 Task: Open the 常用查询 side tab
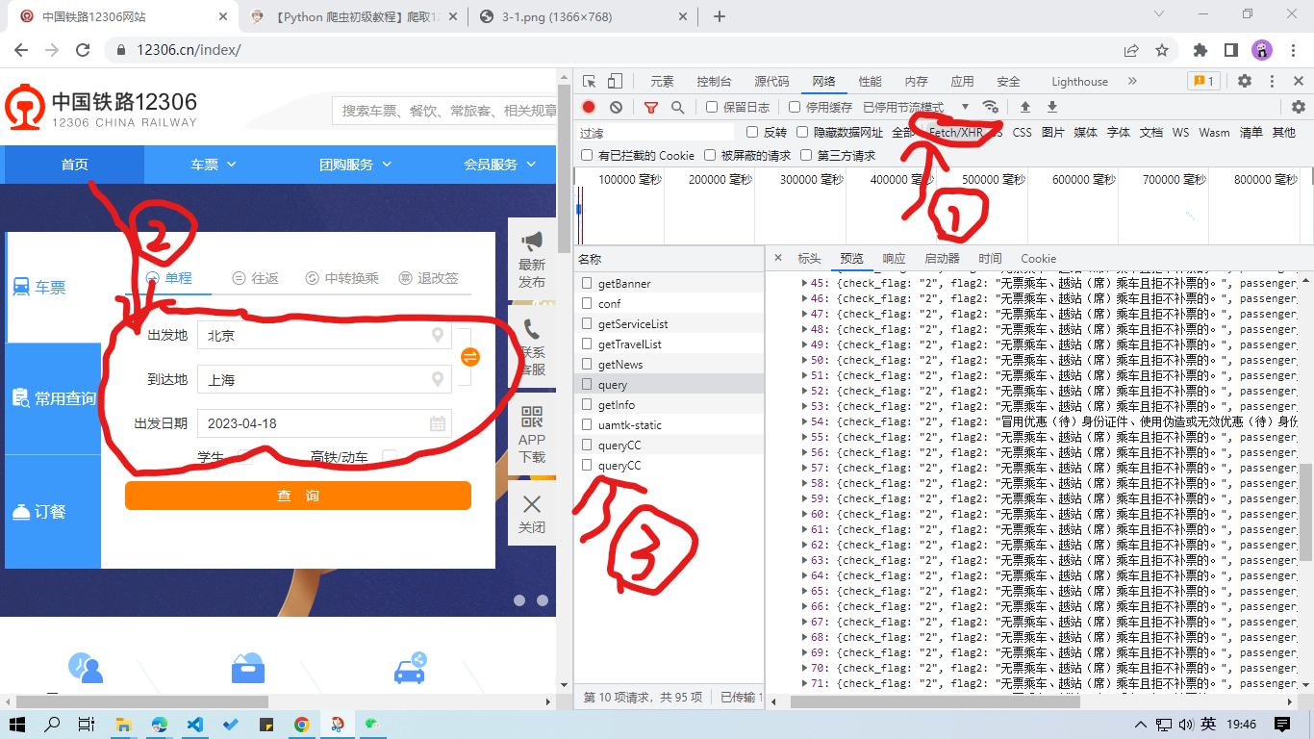point(53,398)
